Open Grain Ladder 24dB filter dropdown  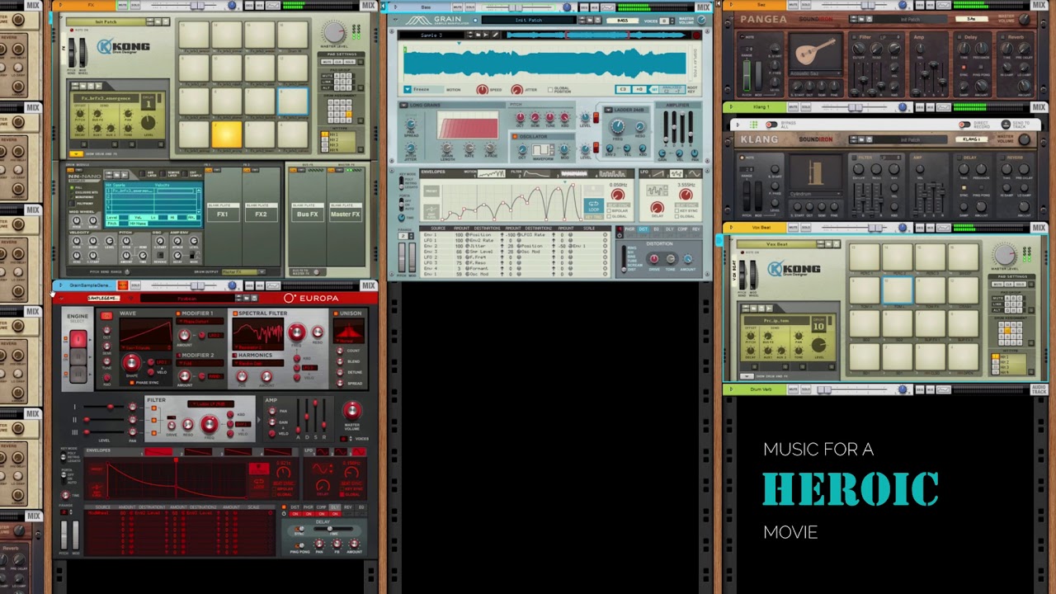(608, 110)
